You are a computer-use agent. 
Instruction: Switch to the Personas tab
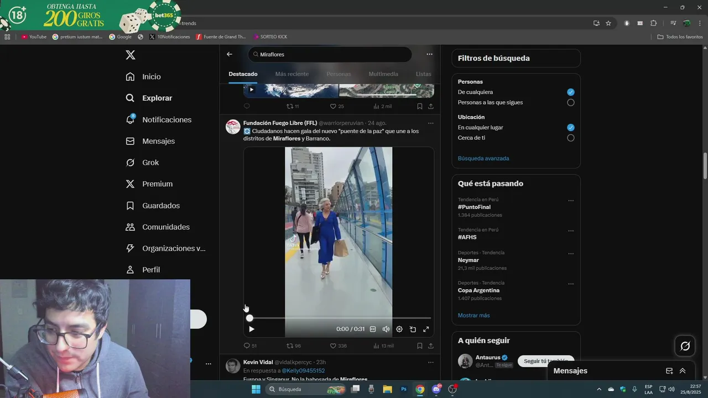click(x=339, y=74)
